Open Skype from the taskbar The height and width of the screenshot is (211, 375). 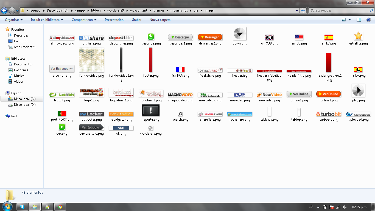(x=22, y=207)
